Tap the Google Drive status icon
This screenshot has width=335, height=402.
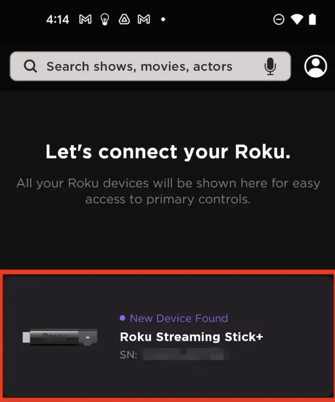(125, 19)
